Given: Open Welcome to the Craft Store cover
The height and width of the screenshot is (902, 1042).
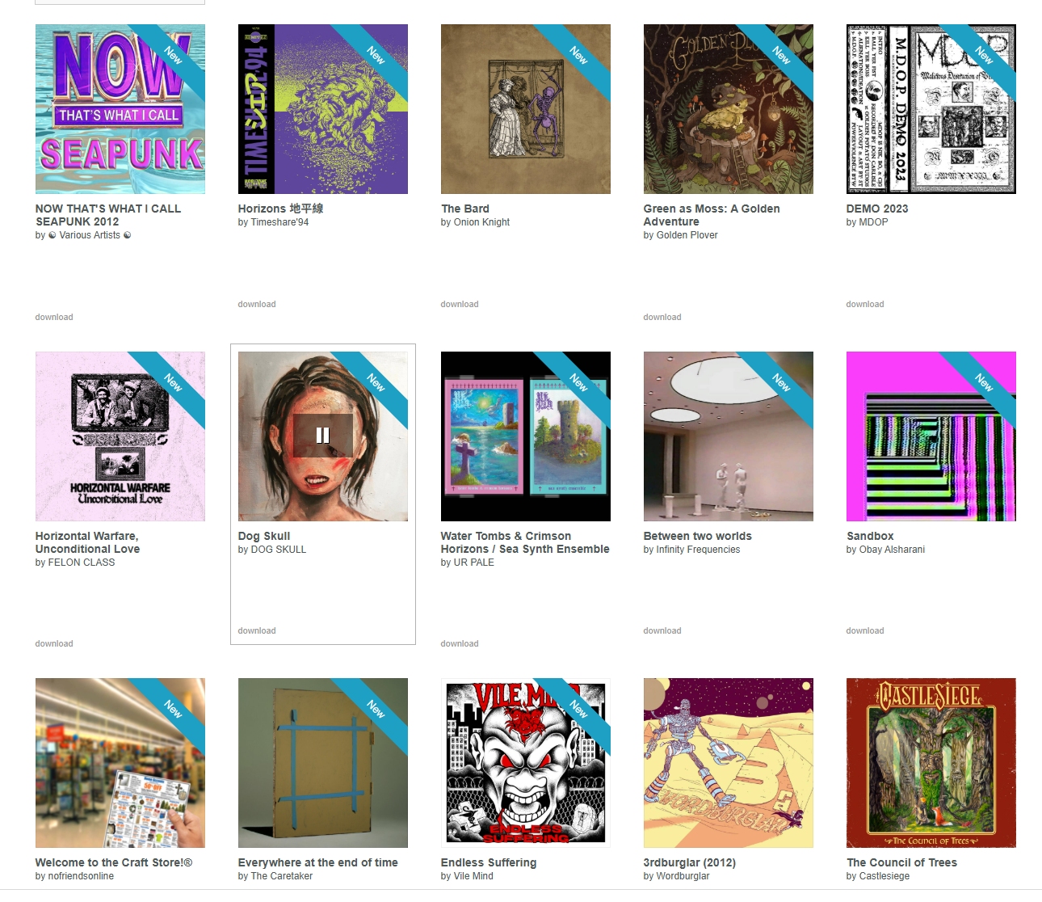Looking at the screenshot, I should [x=120, y=763].
